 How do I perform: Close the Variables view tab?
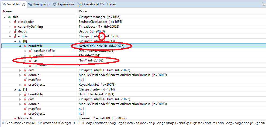tap(23, 4)
